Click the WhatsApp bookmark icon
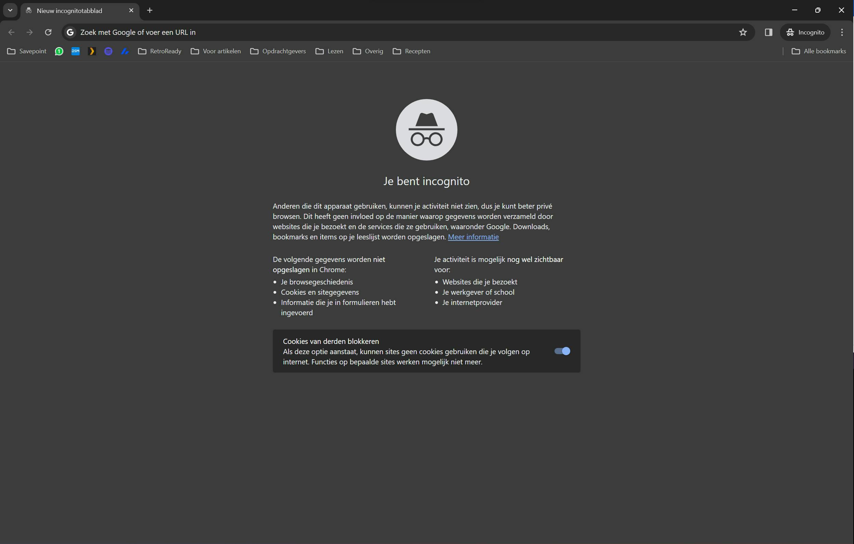 click(59, 51)
